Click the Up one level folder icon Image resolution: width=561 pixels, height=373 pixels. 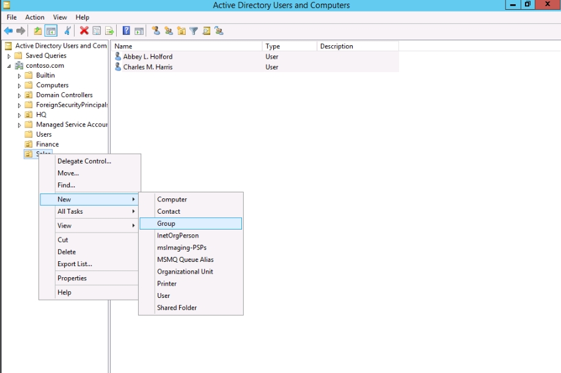37,31
